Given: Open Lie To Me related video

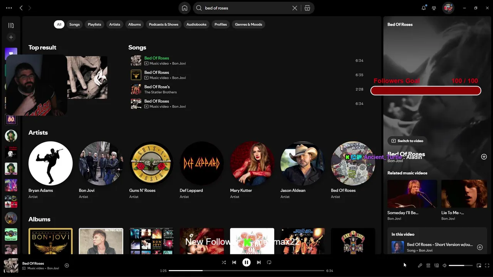Looking at the screenshot, I should click(464, 200).
